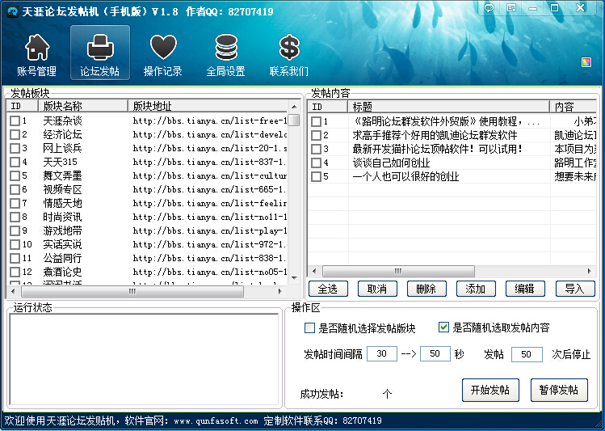Tick checkbox for post row 3
This screenshot has height=431, width=605.
click(x=317, y=149)
